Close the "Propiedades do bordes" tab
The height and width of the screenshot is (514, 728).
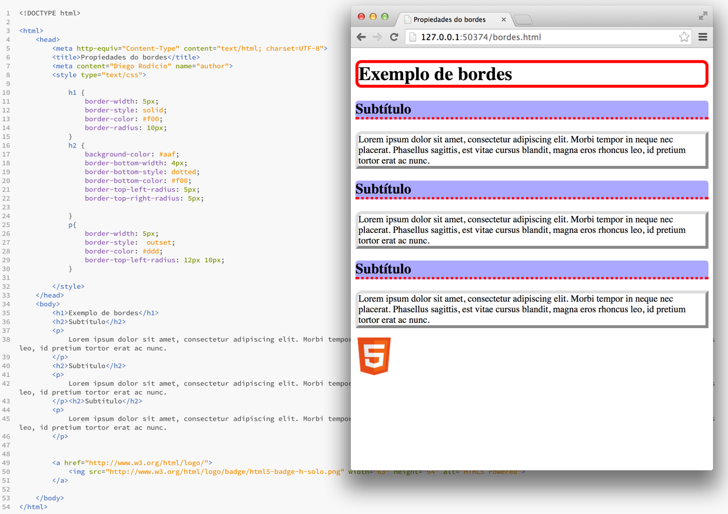(504, 19)
